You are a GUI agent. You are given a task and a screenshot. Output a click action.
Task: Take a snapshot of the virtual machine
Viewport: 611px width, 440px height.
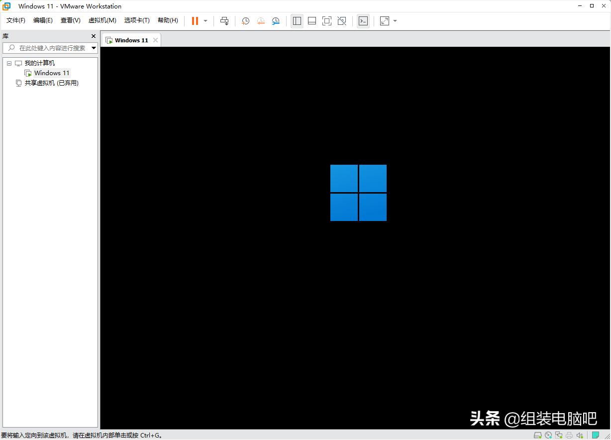245,21
